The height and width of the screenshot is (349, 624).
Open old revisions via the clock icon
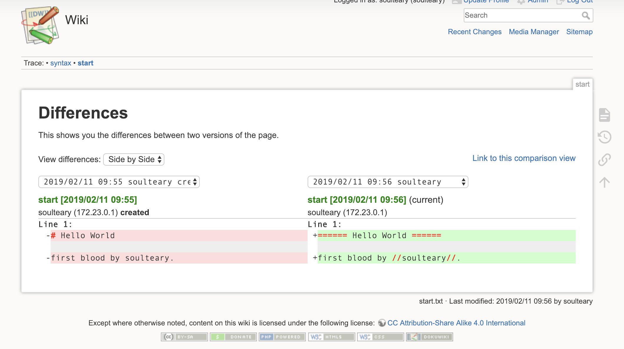pos(604,137)
